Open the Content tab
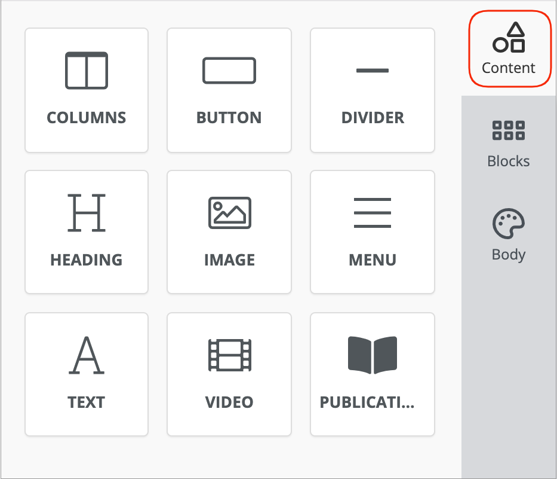557x479 pixels. pyautogui.click(x=509, y=49)
